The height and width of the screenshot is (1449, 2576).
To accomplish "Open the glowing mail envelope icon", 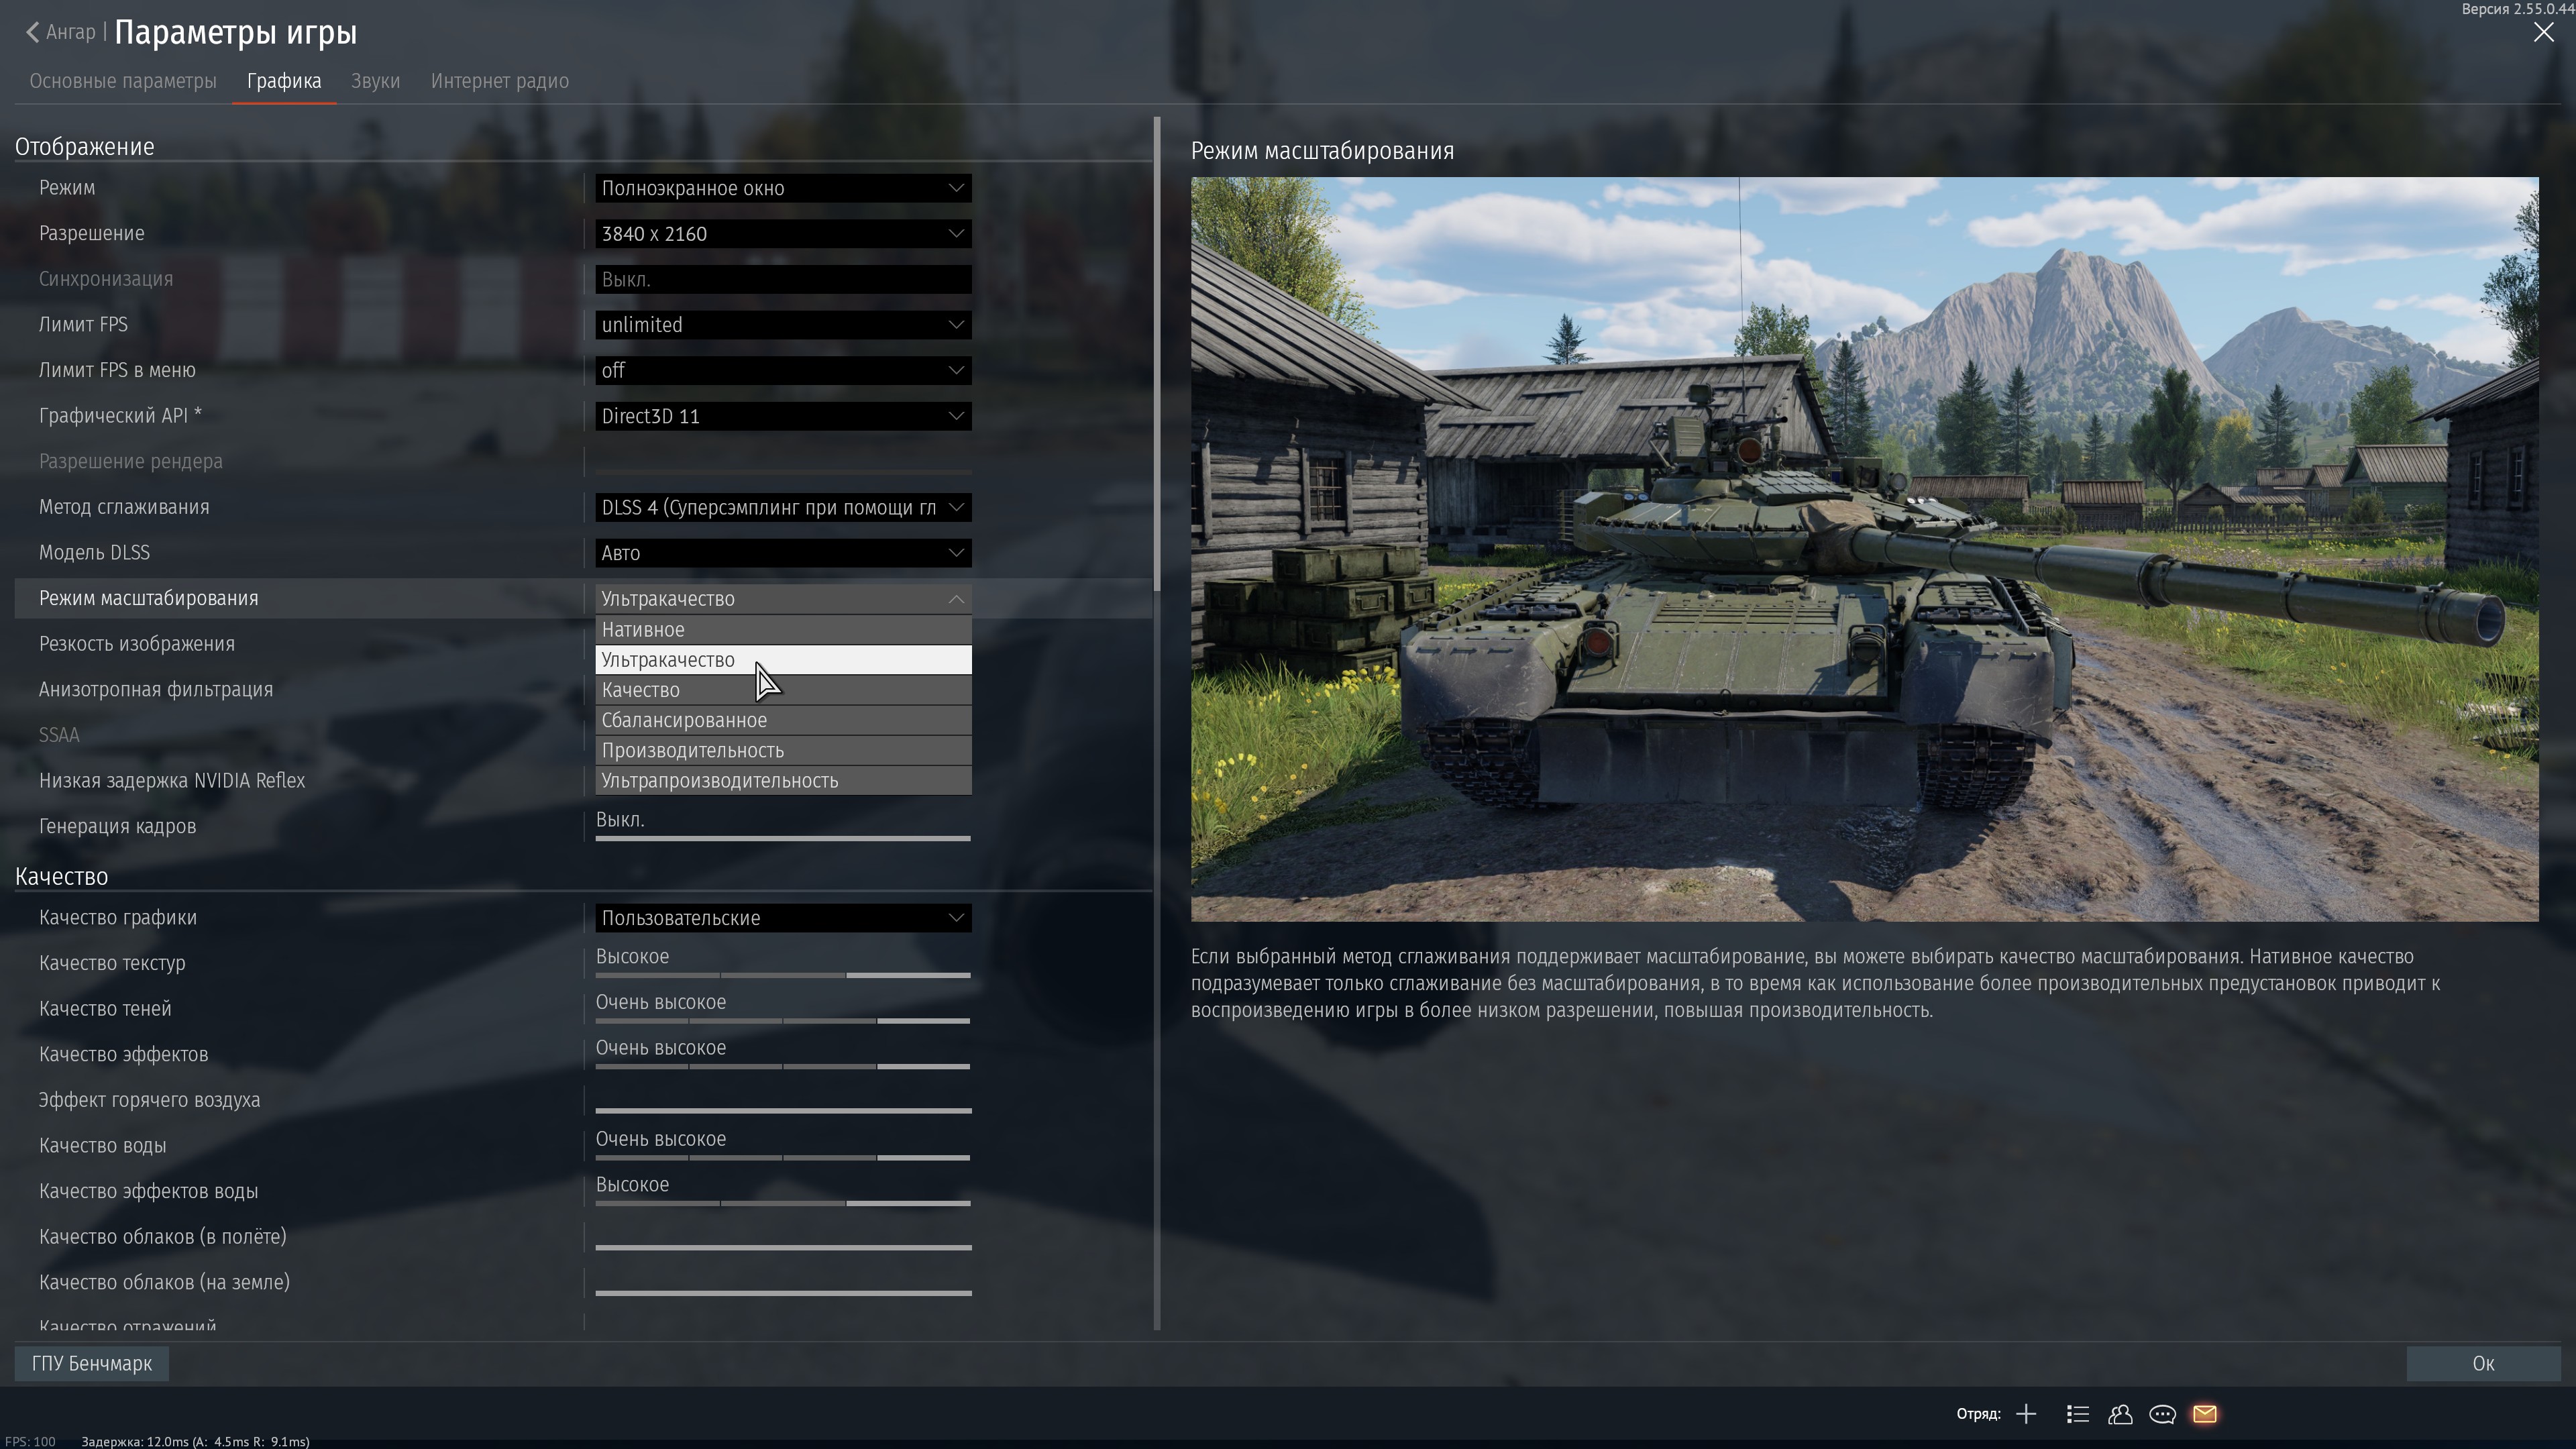I will 2205,1414.
